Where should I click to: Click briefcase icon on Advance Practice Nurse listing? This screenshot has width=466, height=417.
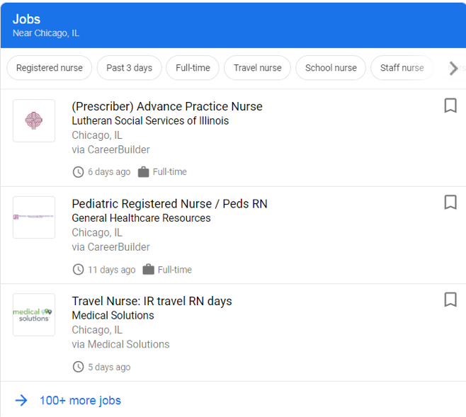143,172
